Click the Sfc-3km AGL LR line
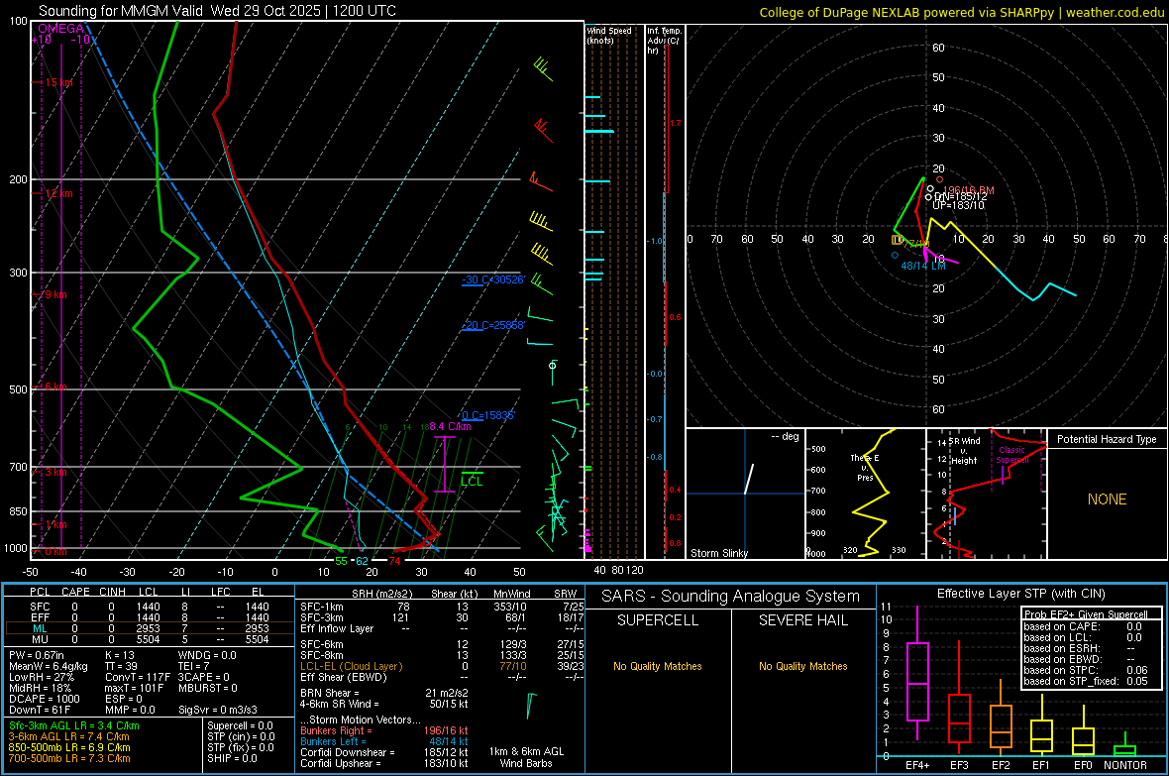Viewport: 1169px width, 776px height. coord(74,725)
